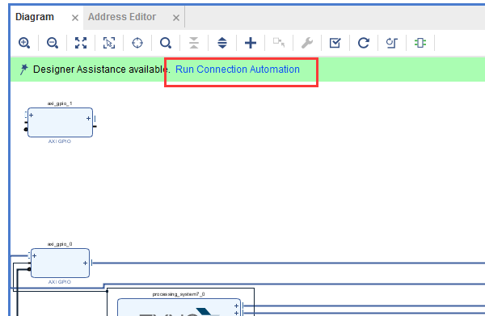The width and height of the screenshot is (485, 316).
Task: Regenerate Layout with the circular arrow icon
Action: (x=364, y=43)
